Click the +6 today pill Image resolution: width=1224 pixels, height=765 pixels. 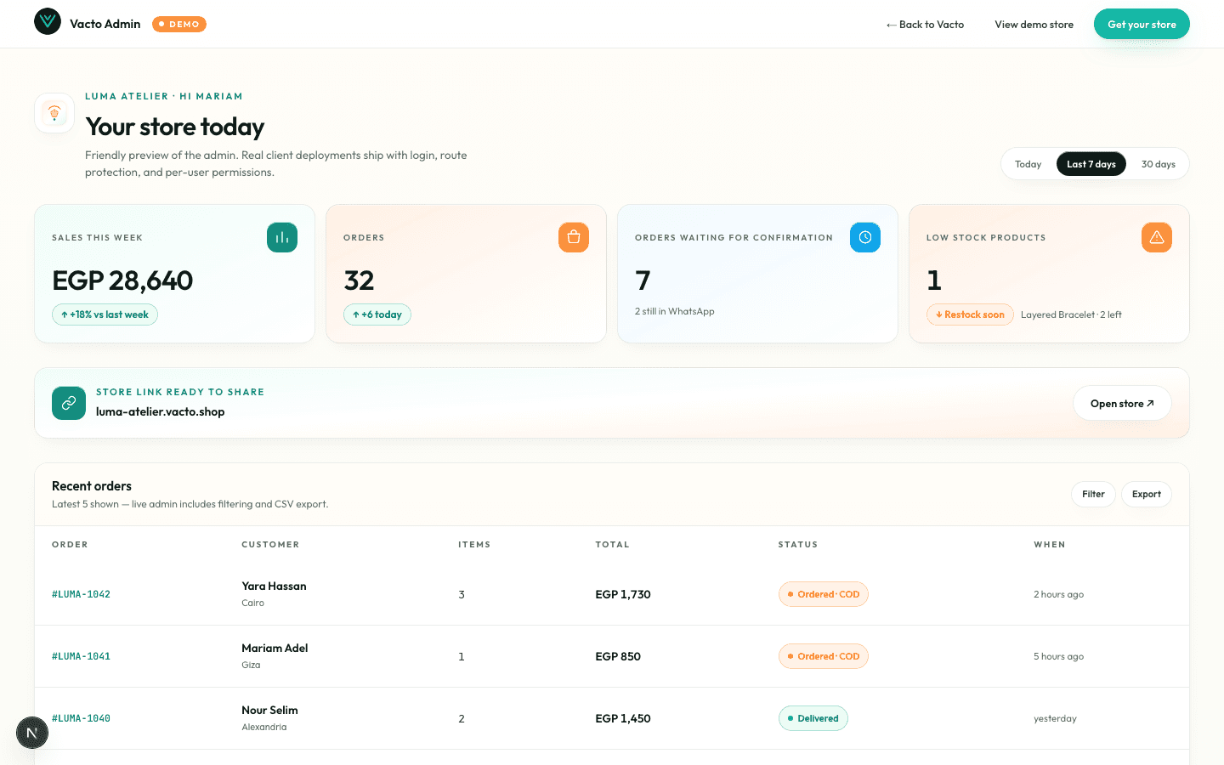377,314
